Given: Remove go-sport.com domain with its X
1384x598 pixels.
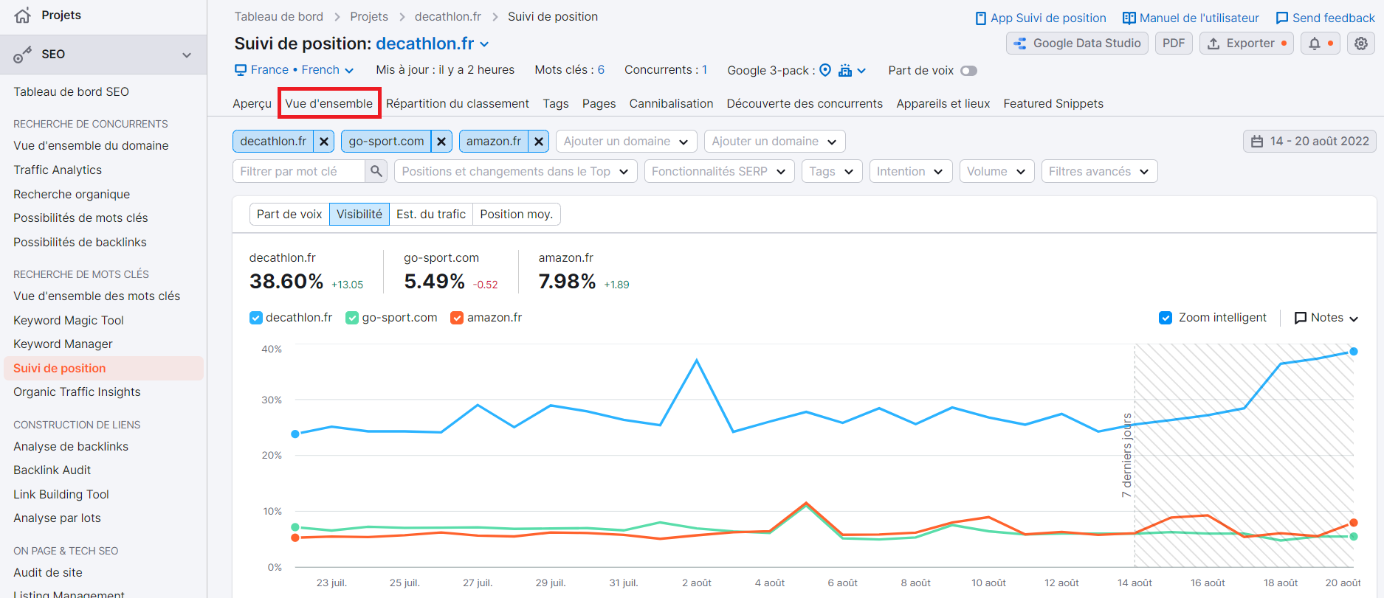Looking at the screenshot, I should pos(441,142).
